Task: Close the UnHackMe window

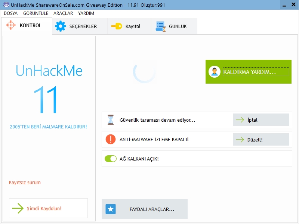Action: 294,4
